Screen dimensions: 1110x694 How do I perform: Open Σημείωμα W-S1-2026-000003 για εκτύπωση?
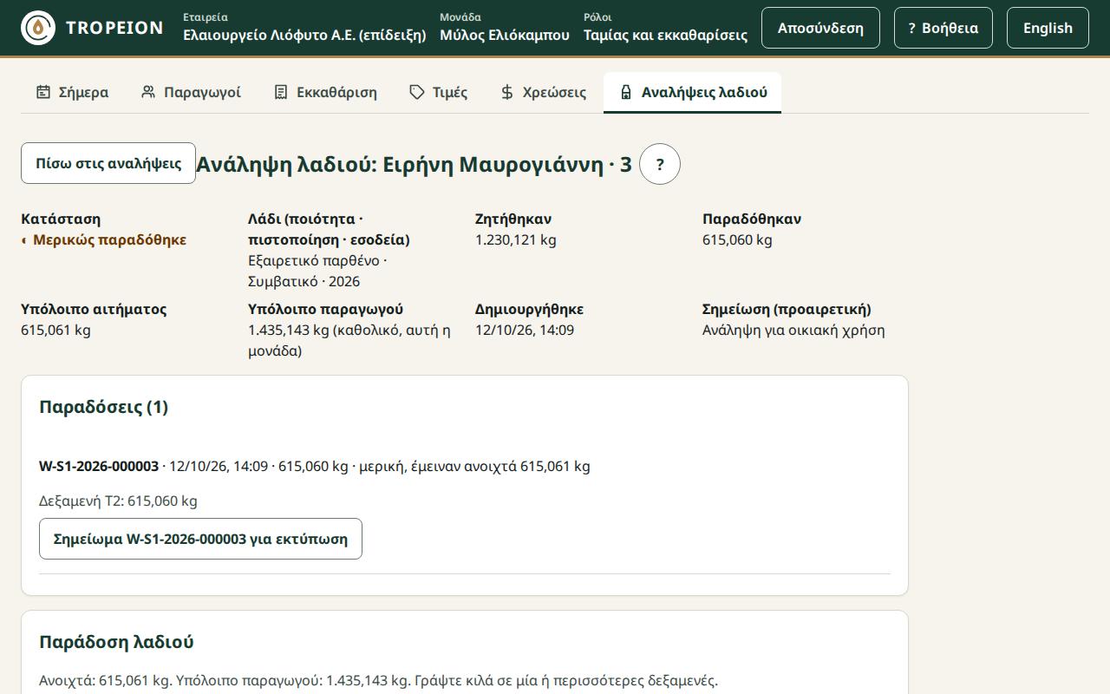[200, 539]
